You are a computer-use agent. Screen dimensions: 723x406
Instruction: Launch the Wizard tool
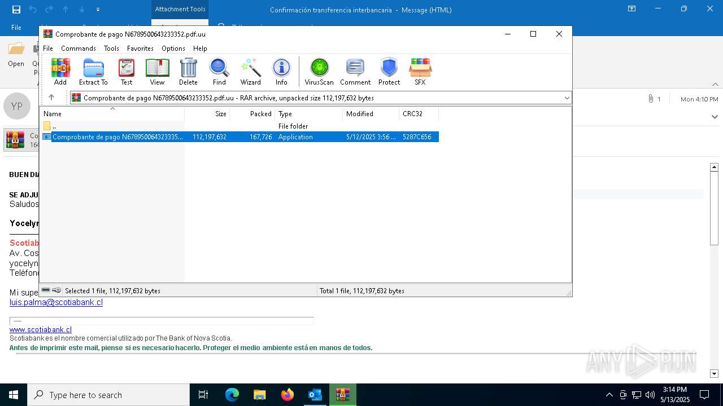click(x=250, y=72)
